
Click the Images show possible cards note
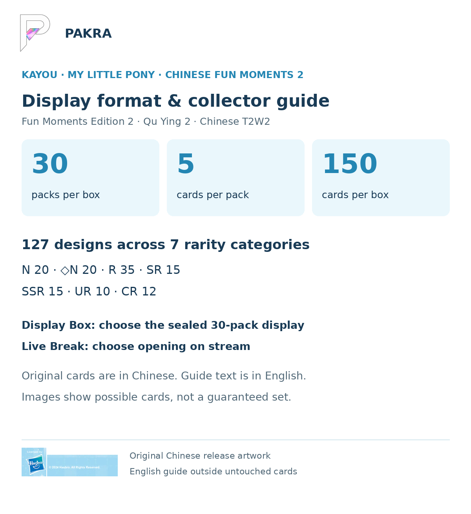coord(156,397)
